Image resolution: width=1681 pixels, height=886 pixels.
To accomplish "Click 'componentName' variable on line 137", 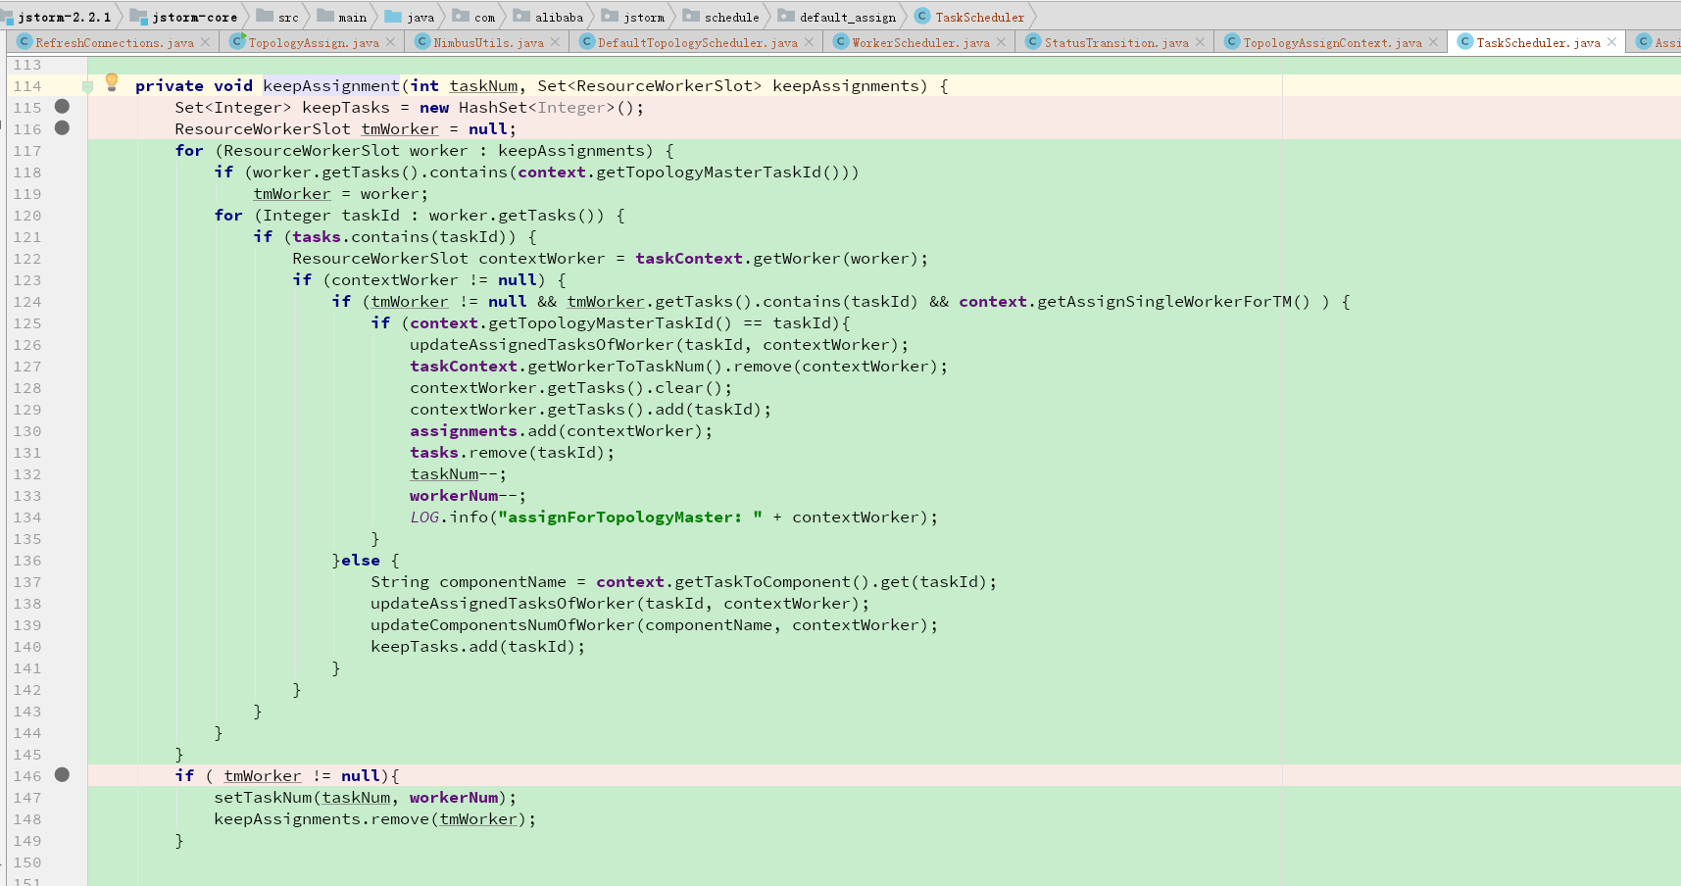I will click(503, 581).
